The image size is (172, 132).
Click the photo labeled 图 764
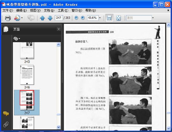pyautogui.click(x=130, y=80)
